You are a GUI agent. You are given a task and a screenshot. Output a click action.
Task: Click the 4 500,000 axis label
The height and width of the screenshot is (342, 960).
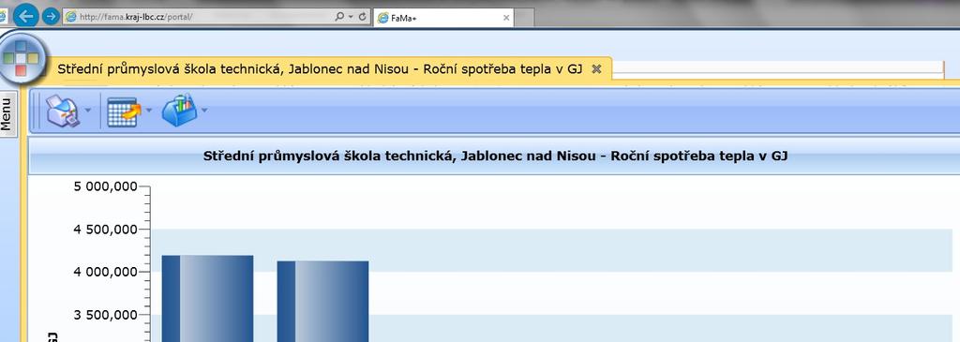click(x=105, y=230)
